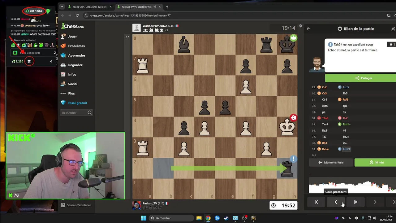Click the black rook on h2
The width and height of the screenshot is (396, 223).
(287, 168)
